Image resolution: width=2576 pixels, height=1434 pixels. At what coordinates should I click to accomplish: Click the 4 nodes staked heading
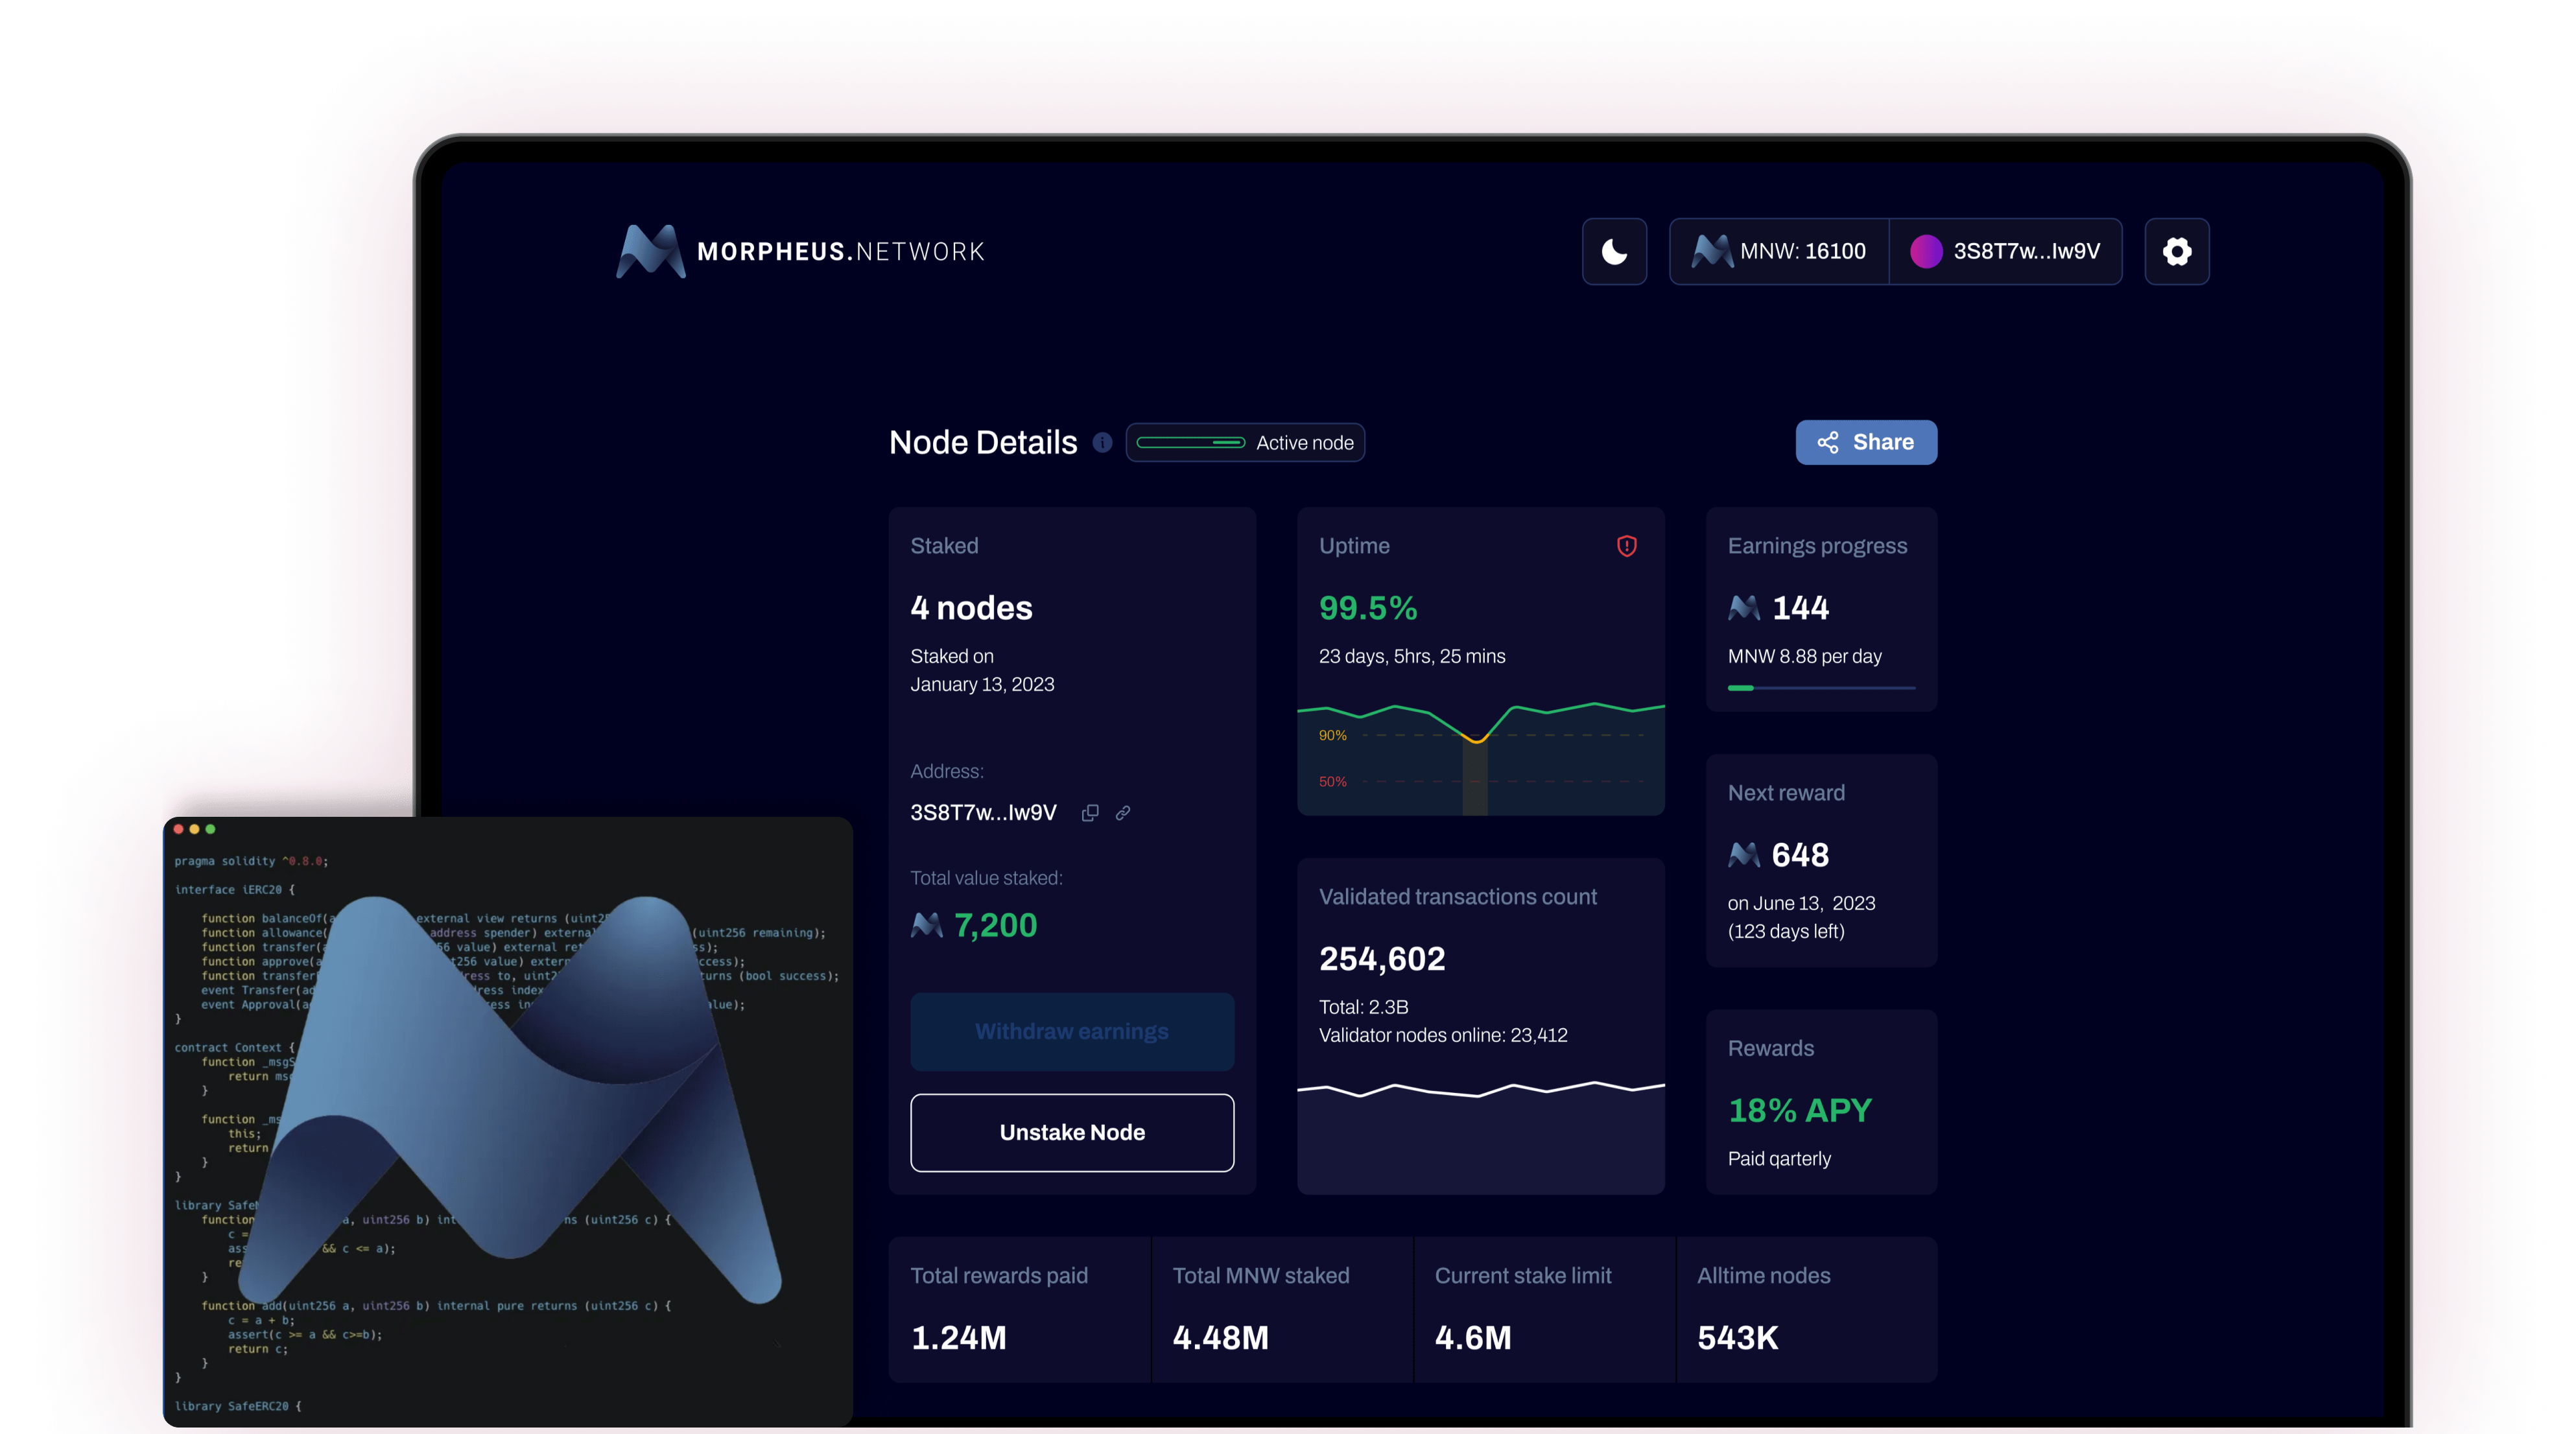point(971,607)
